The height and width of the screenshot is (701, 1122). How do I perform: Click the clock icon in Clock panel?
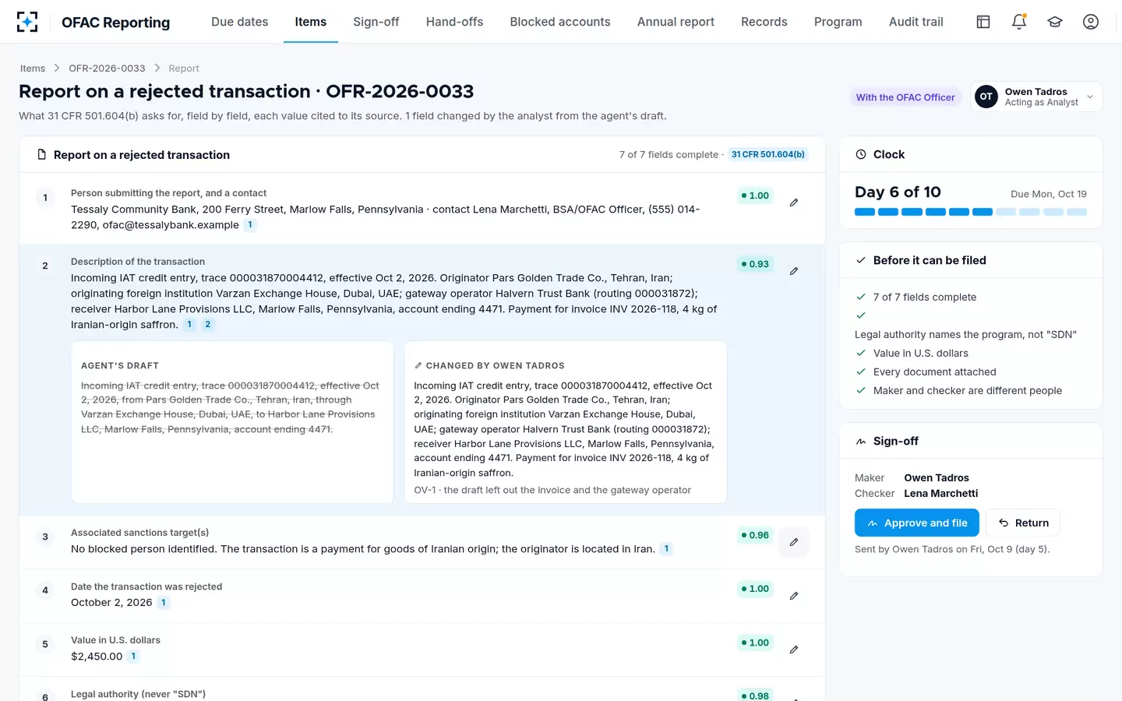[x=861, y=154]
